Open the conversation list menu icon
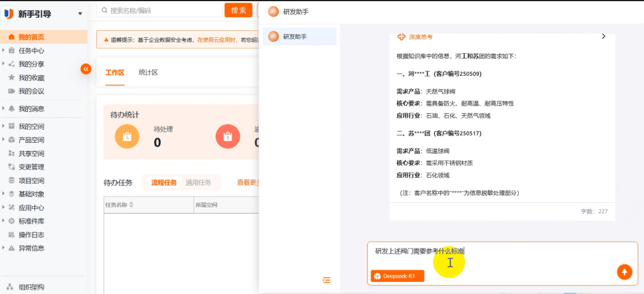644x294 pixels. coord(326,280)
